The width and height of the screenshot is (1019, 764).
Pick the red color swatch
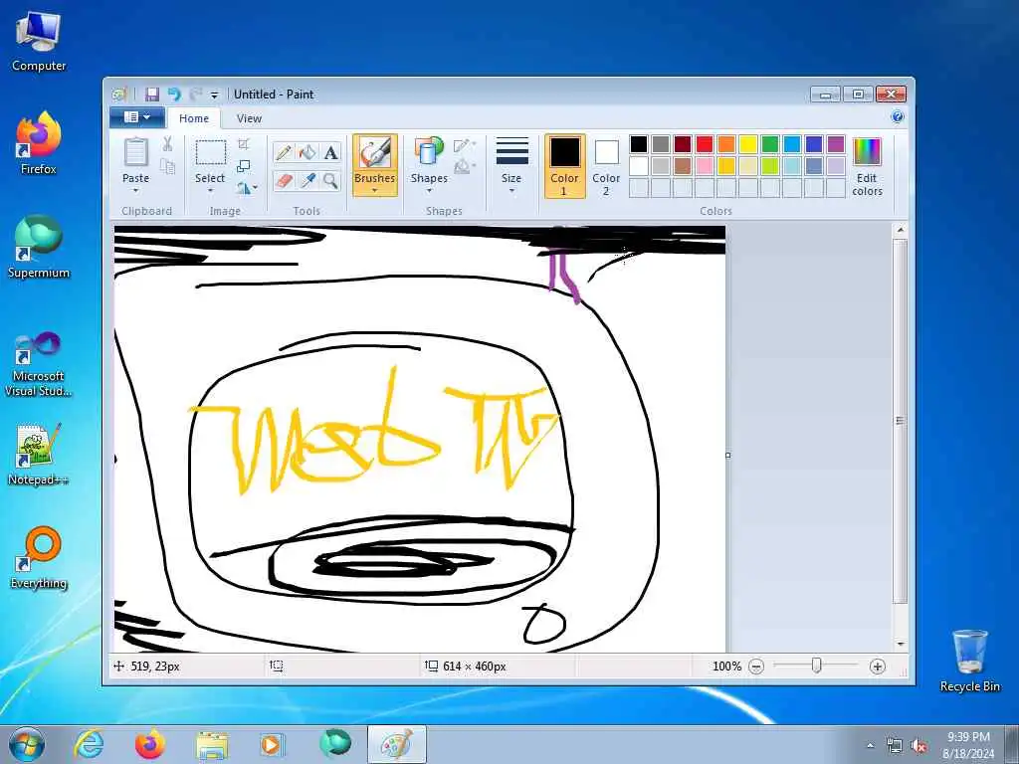point(705,144)
